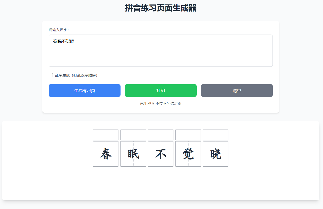Click the character cell showing 觉
Image resolution: width=323 pixels, height=209 pixels.
[188, 154]
